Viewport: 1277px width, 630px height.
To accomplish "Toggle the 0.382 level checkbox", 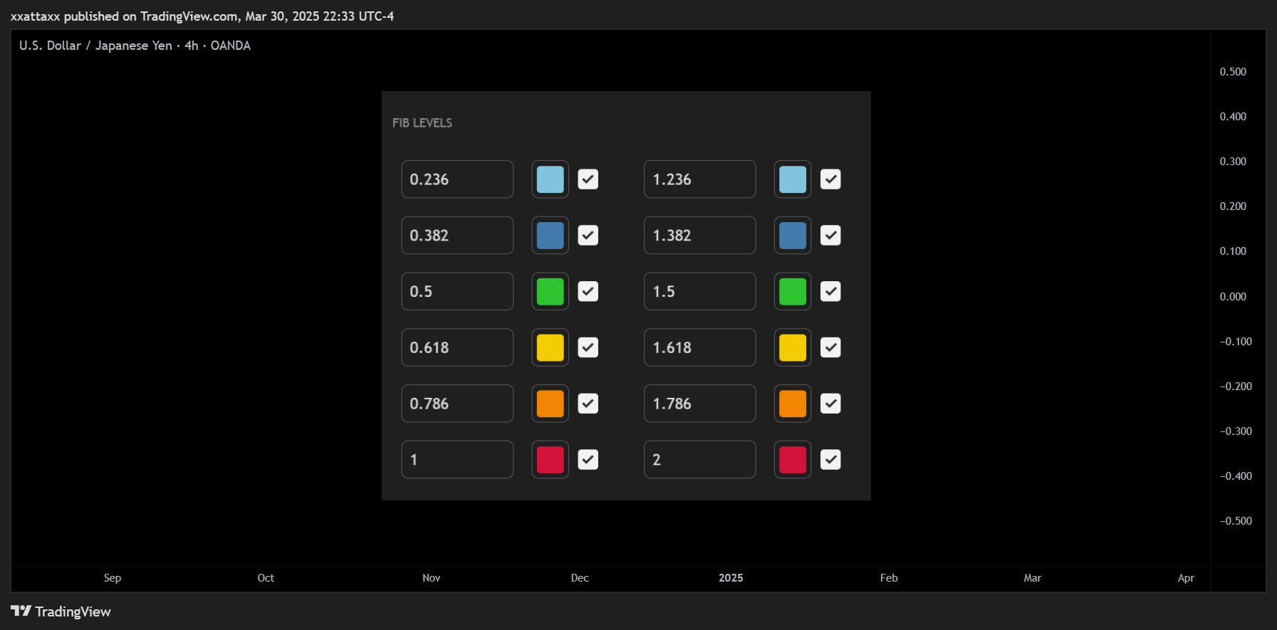I will 588,236.
